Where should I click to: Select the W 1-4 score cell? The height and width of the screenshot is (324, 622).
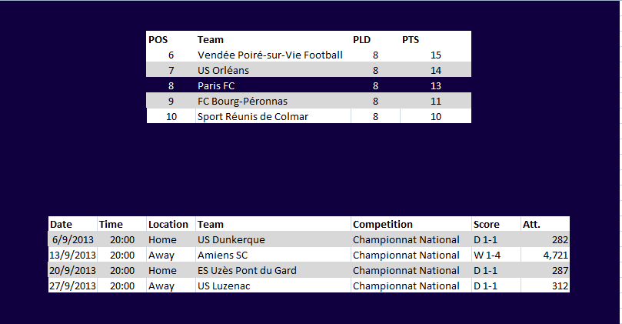pos(496,255)
